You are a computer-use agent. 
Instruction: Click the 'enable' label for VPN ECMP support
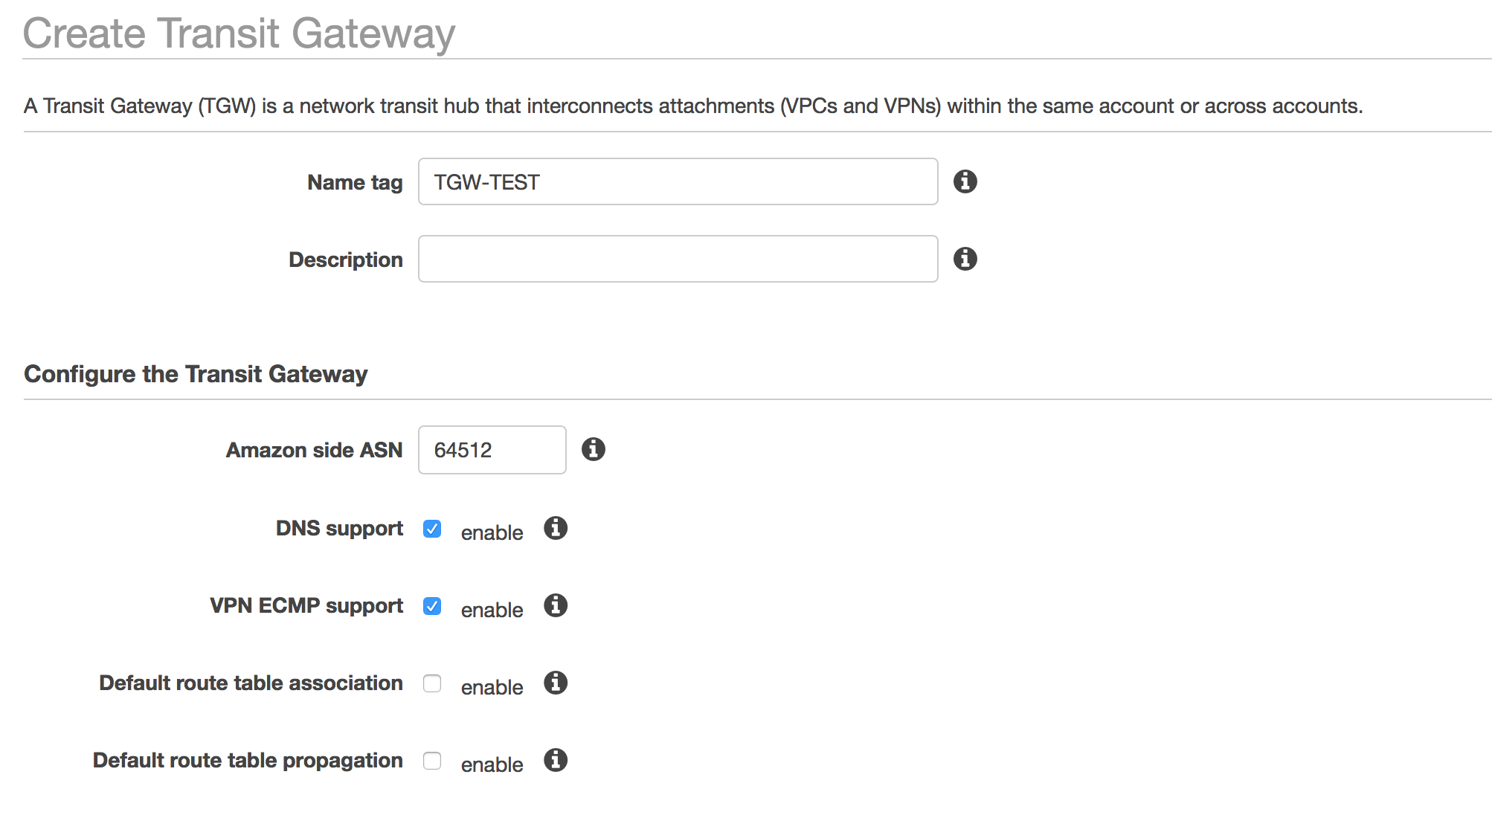pos(492,610)
